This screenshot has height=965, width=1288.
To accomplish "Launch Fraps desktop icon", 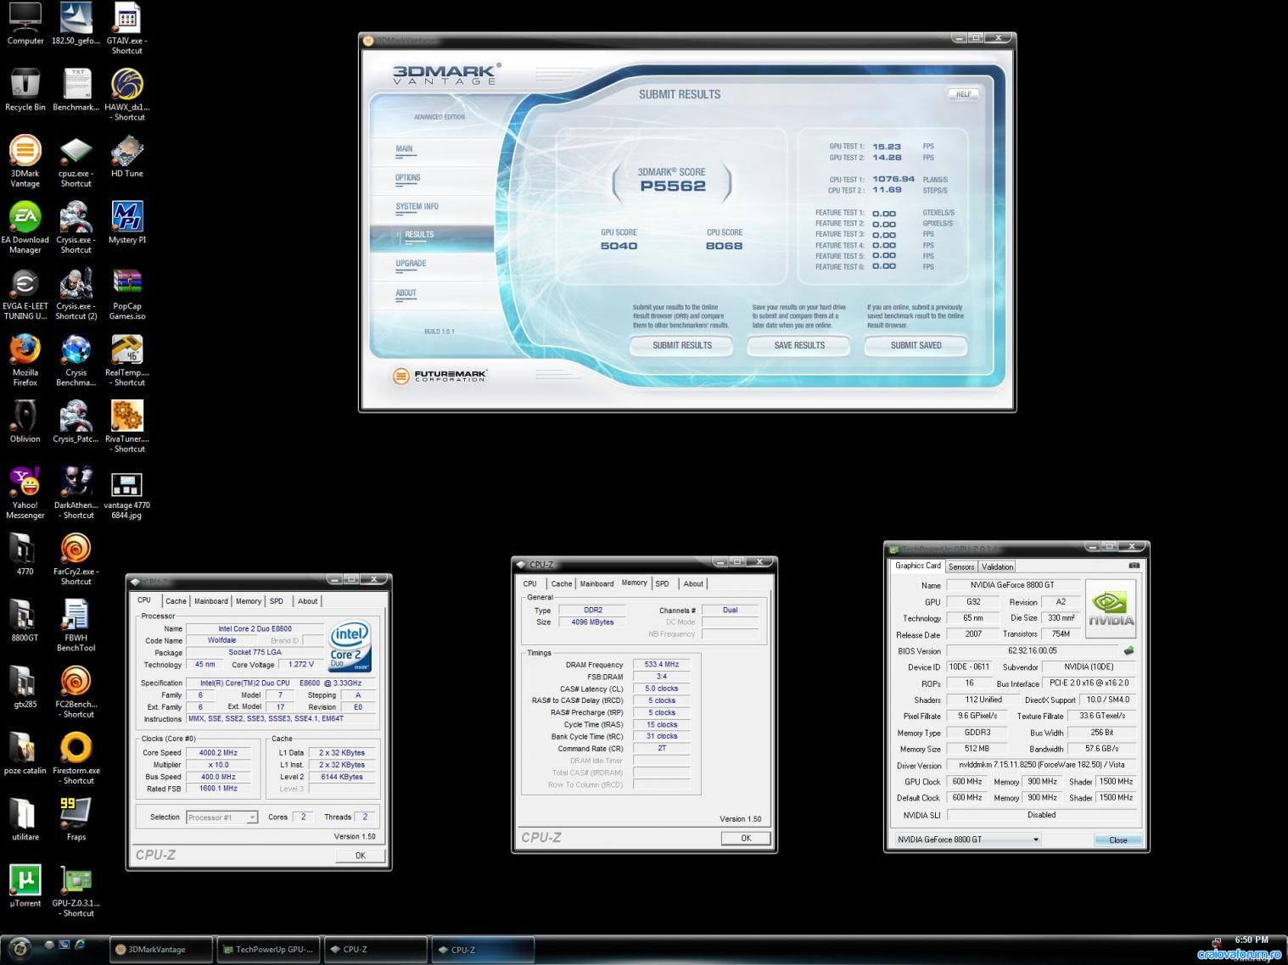I will [x=76, y=819].
